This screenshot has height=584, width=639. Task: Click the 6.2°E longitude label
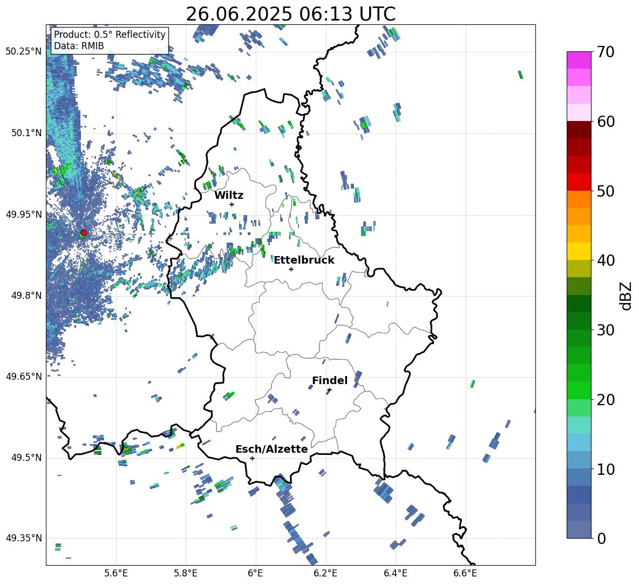(x=325, y=574)
